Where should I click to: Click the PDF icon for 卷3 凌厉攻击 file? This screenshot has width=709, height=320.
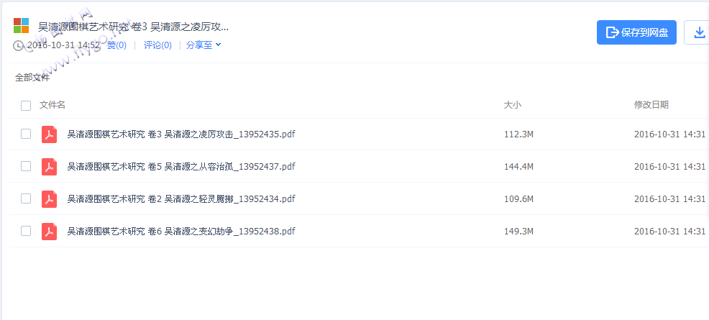tap(50, 134)
